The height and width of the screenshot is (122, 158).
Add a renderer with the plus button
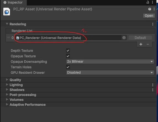[141, 44]
